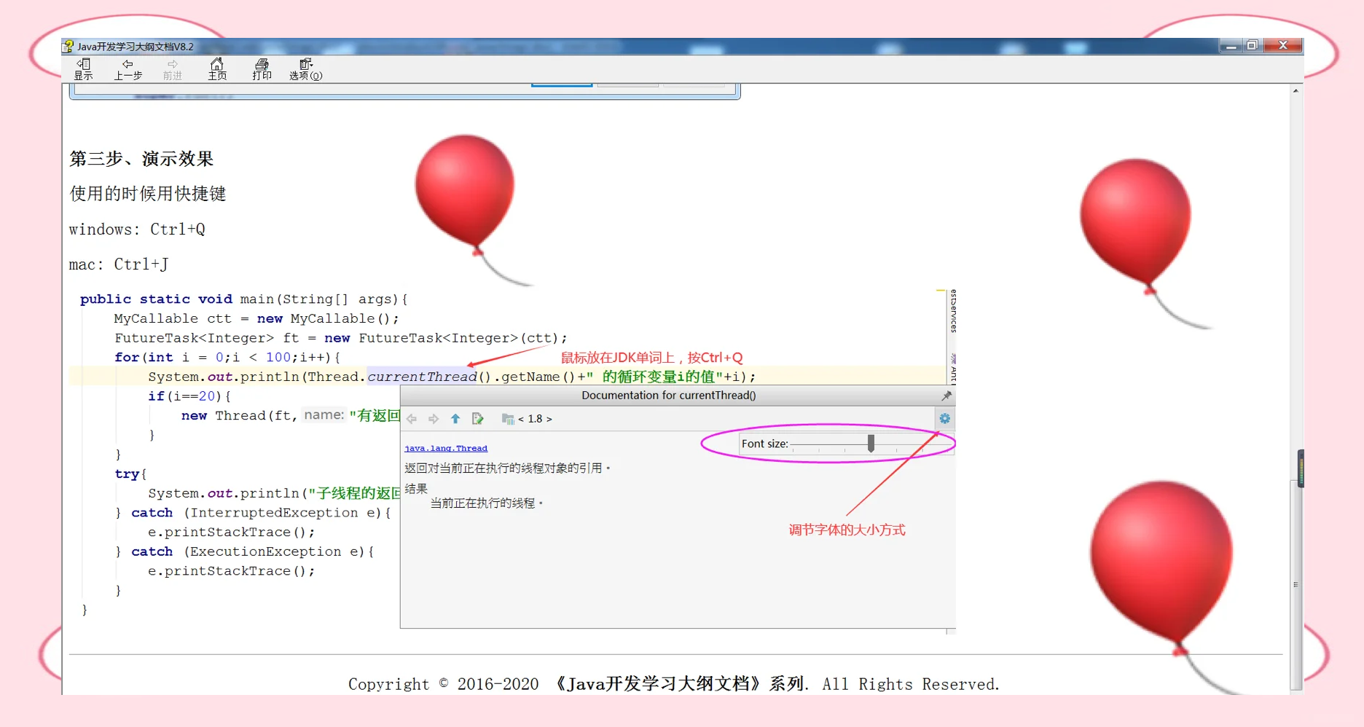Click the 打印 (Print) toolbar button
1364x727 pixels.
click(262, 69)
